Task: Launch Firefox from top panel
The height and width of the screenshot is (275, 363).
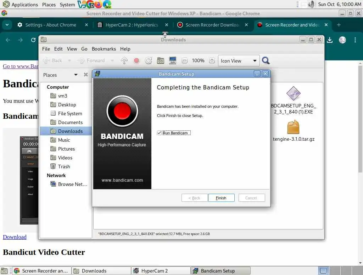Action: pyautogui.click(x=99, y=4)
